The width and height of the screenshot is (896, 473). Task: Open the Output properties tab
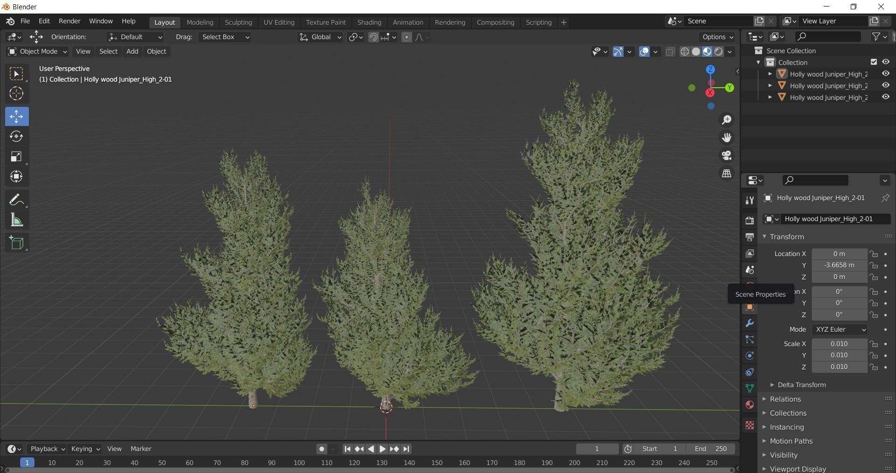click(749, 237)
